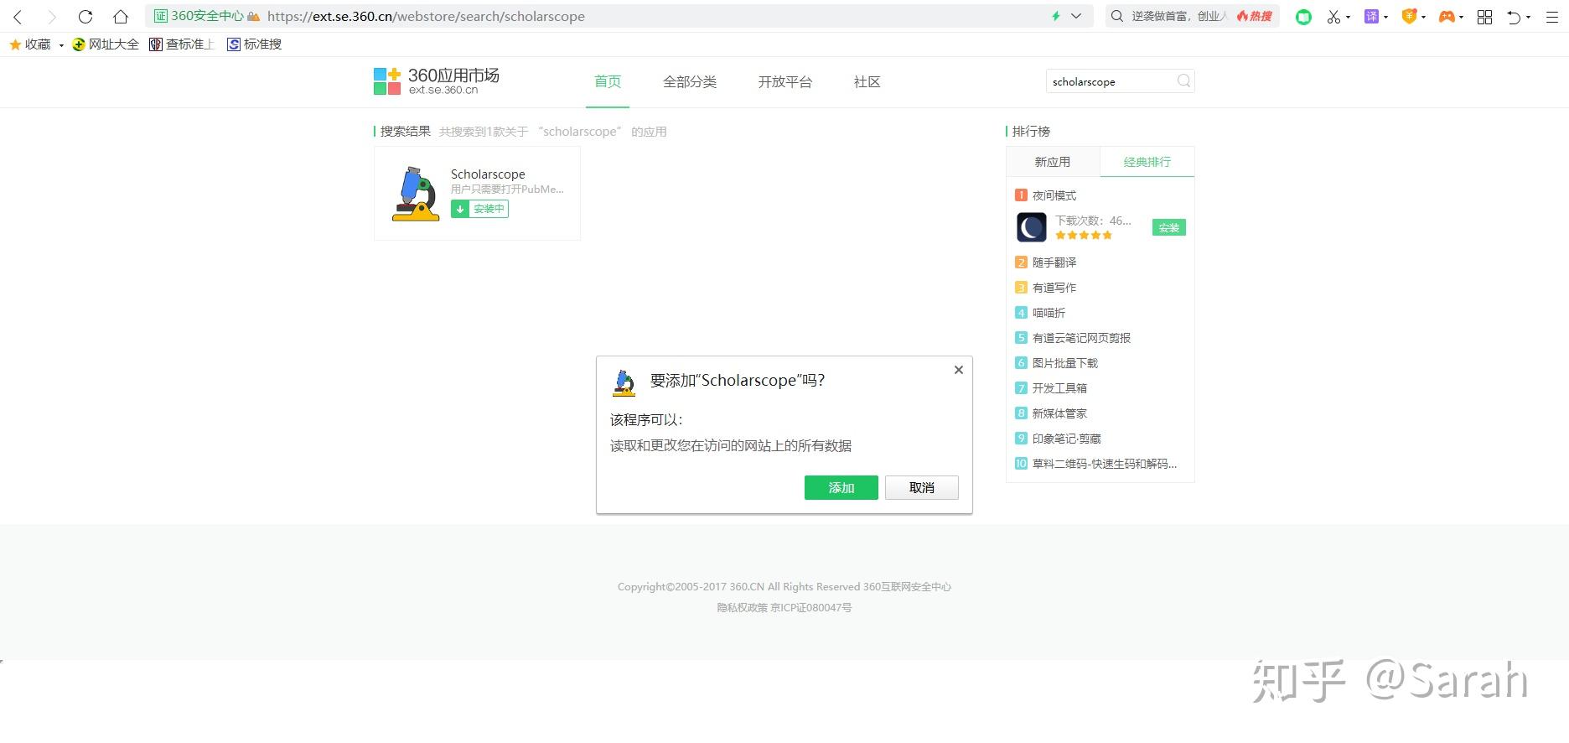Open the 热搜 hot search link
This screenshot has height=743, width=1569.
1254,16
